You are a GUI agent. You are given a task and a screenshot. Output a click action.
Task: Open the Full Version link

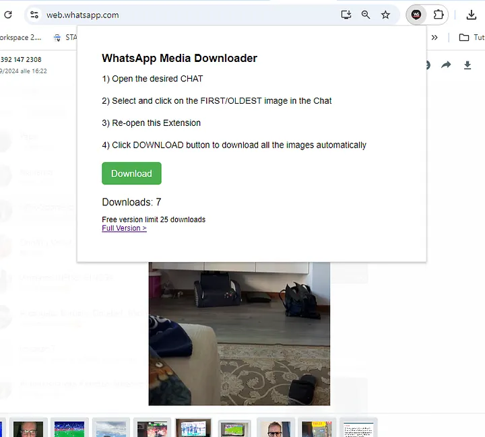pos(125,228)
